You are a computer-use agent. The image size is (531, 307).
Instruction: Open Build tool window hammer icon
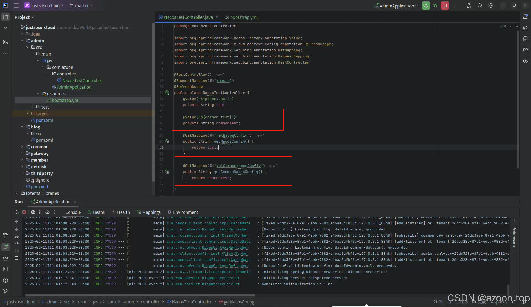pyautogui.click(x=6, y=236)
